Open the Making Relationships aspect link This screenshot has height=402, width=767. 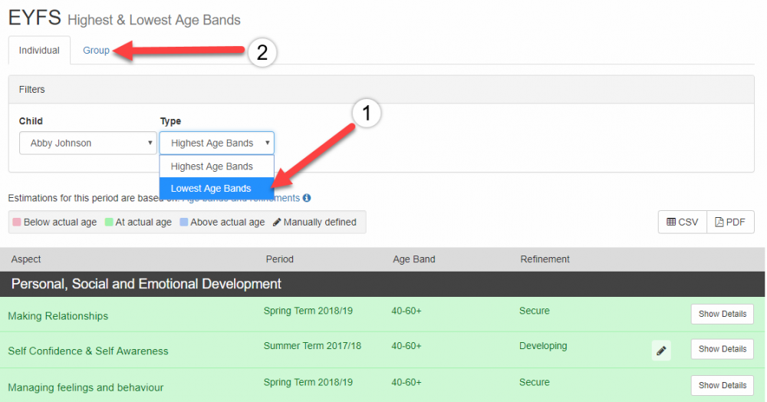point(58,316)
